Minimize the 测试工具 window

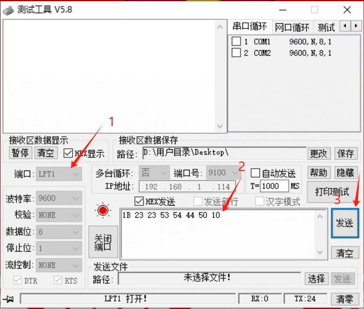click(x=282, y=9)
